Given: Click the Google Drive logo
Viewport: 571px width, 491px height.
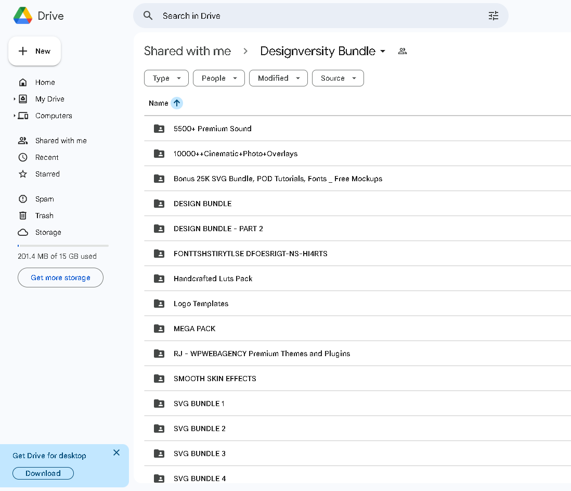Looking at the screenshot, I should (23, 16).
